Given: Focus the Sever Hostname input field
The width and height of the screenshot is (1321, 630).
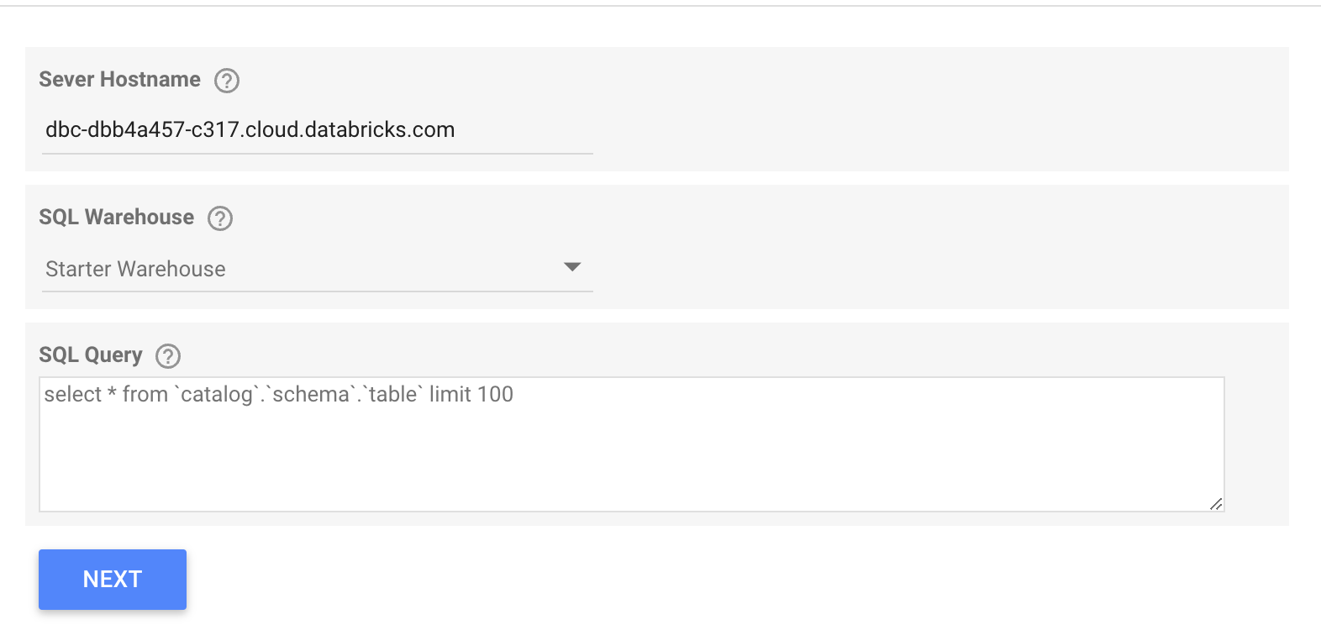Looking at the screenshot, I should 318,130.
